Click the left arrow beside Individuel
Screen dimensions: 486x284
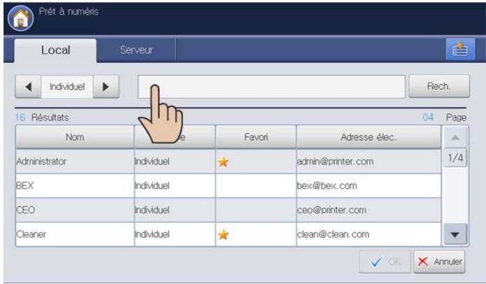(28, 87)
